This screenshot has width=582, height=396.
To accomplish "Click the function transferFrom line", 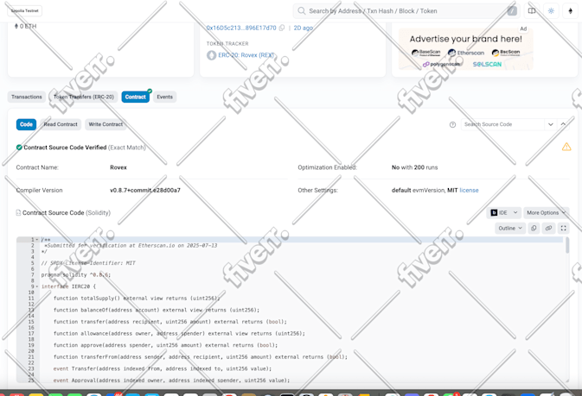I will [201, 357].
